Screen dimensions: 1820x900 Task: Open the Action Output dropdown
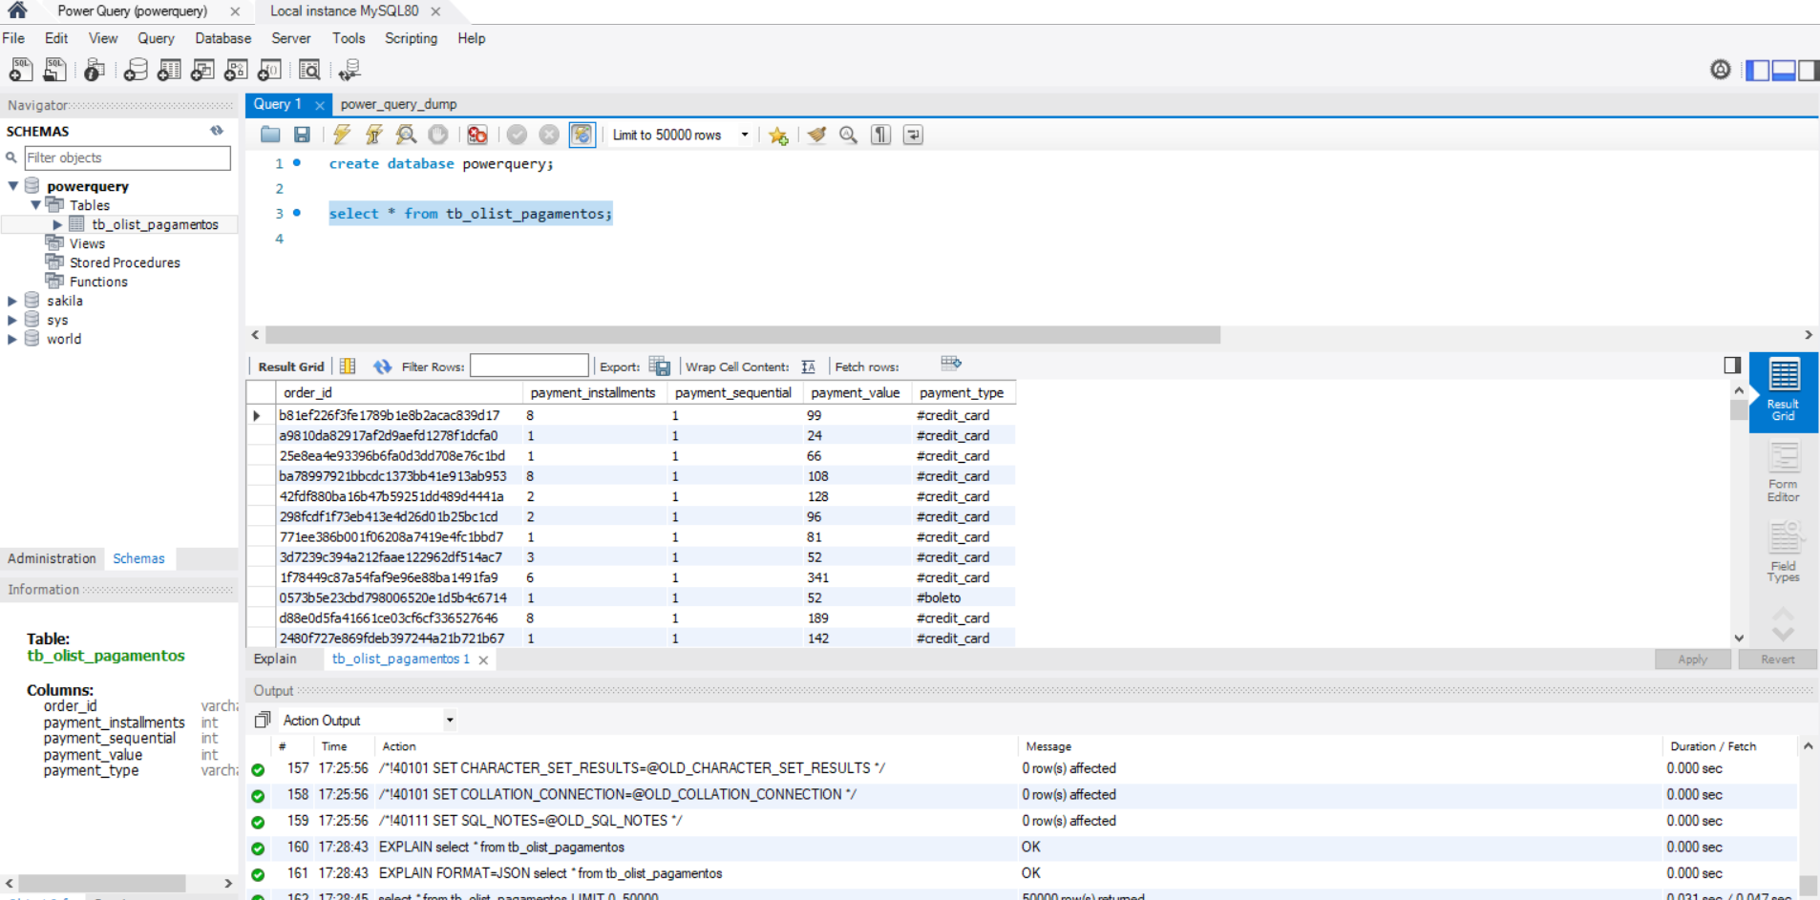(450, 721)
